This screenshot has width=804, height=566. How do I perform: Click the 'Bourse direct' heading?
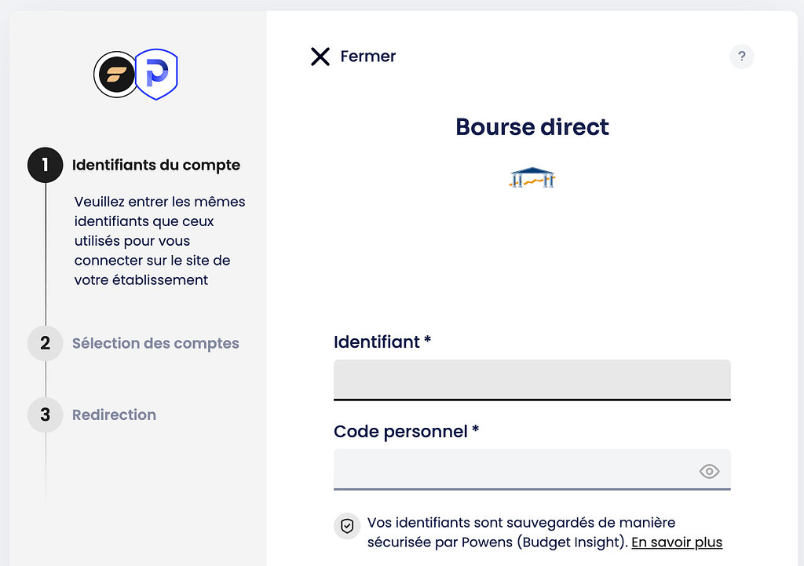tap(532, 126)
